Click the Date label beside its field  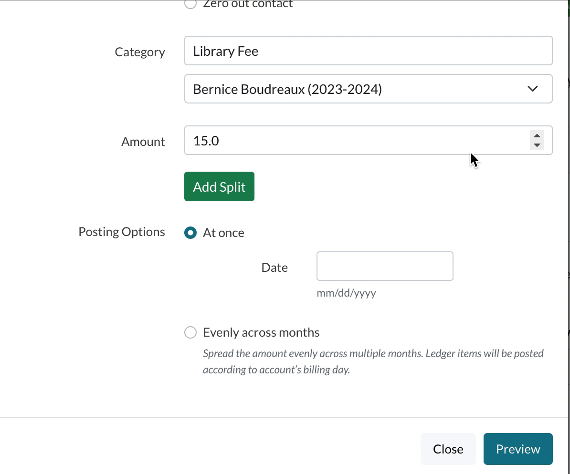pos(274,268)
